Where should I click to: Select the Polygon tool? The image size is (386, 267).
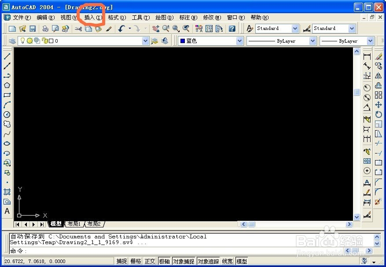7,85
